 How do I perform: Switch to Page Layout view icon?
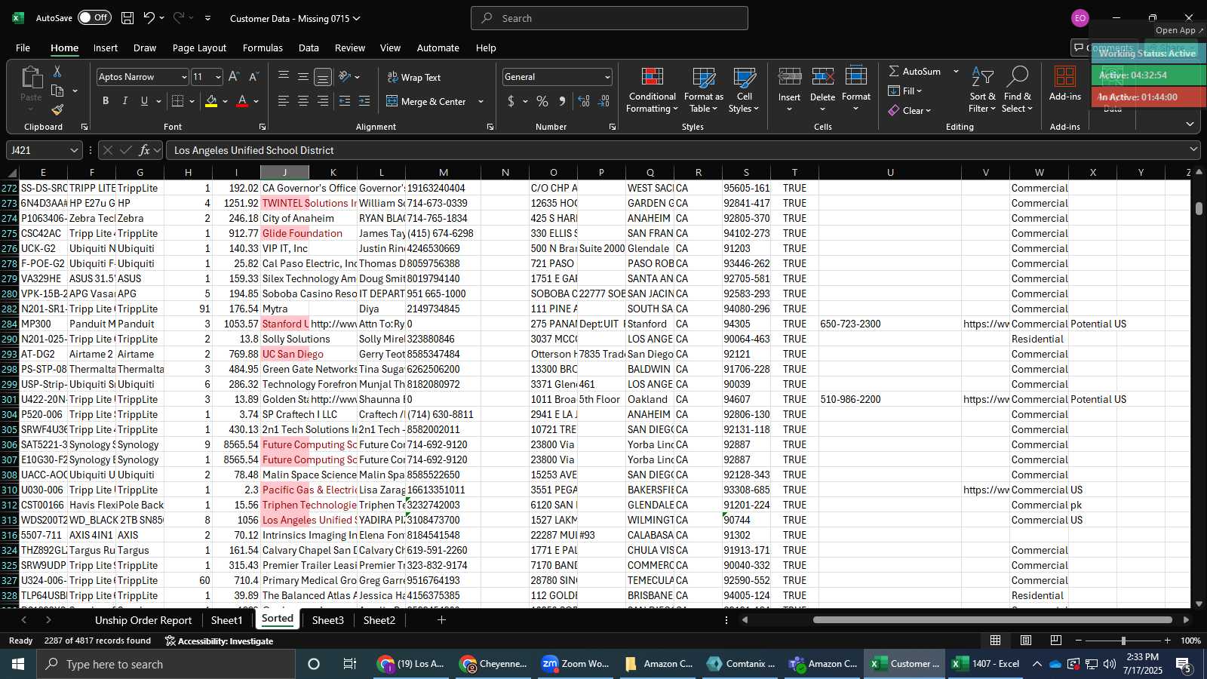(1026, 641)
